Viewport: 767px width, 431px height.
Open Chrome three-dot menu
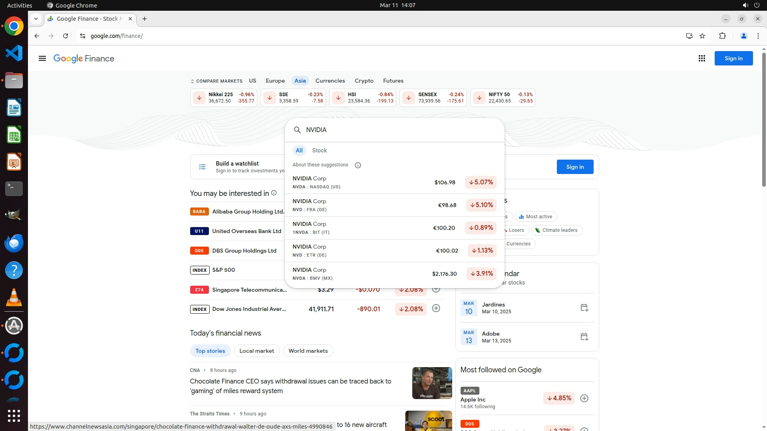tap(758, 36)
